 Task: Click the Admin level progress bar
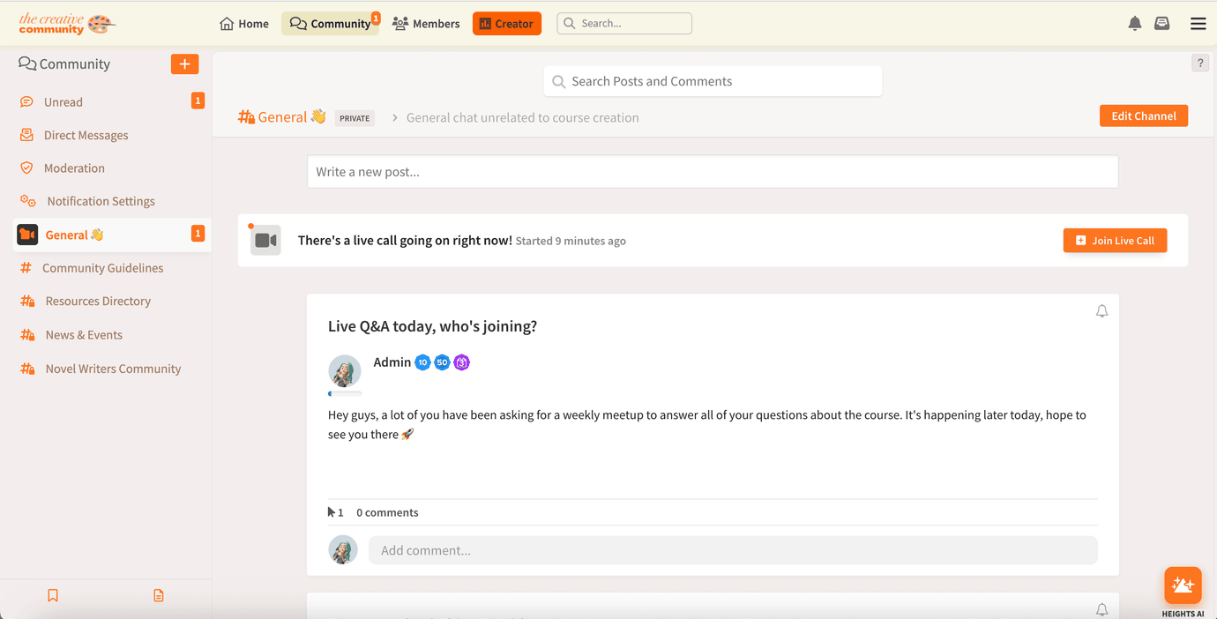[x=345, y=393]
